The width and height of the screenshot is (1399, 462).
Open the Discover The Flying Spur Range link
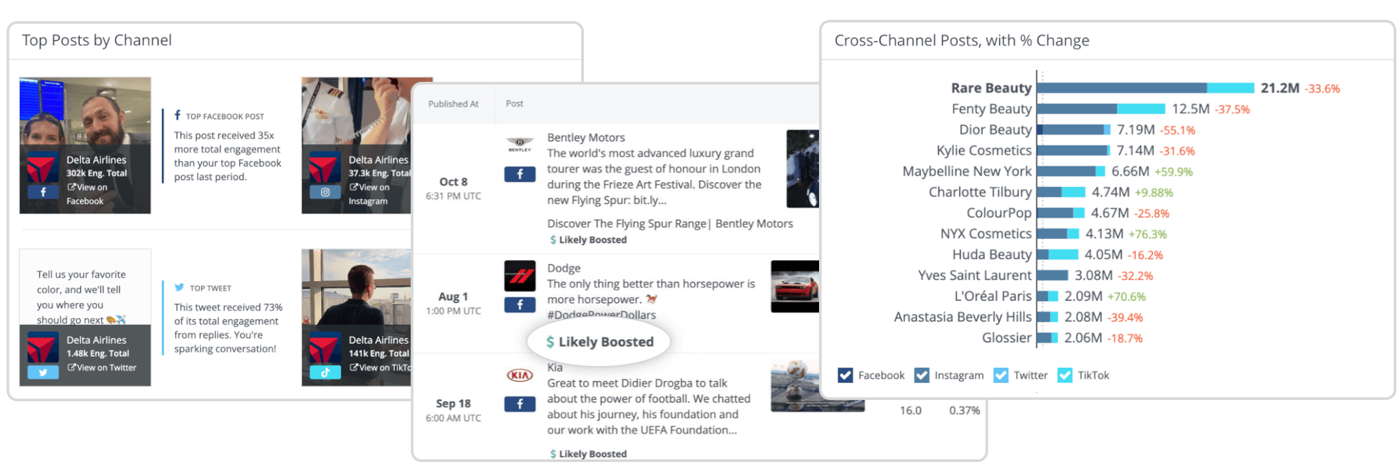click(x=670, y=223)
